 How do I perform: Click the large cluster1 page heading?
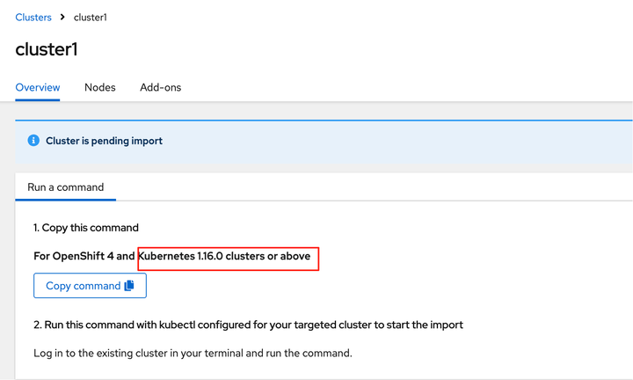[47, 49]
